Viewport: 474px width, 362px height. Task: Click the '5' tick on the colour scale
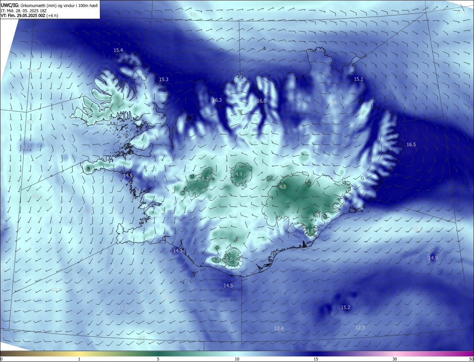click(x=158, y=359)
